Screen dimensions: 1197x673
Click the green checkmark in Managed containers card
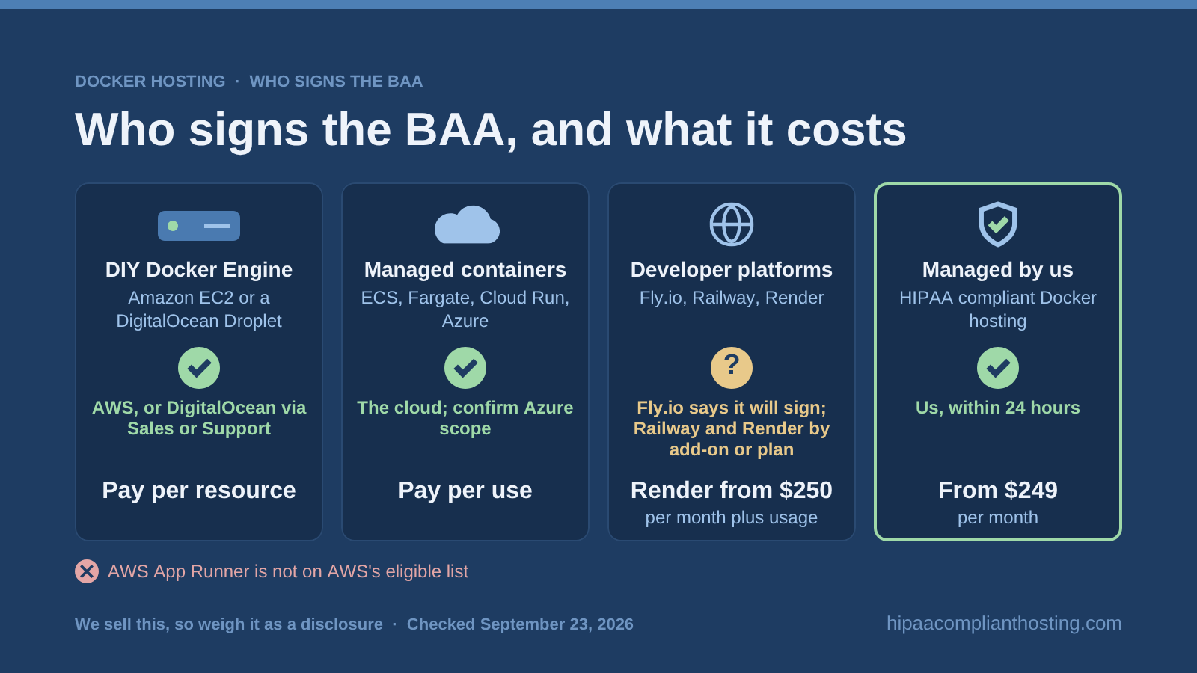coord(465,368)
